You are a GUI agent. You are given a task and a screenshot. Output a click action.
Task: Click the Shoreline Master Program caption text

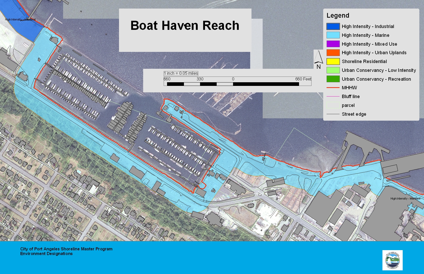(x=66, y=251)
